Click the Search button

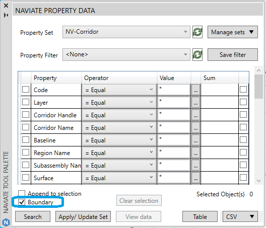[x=33, y=216]
